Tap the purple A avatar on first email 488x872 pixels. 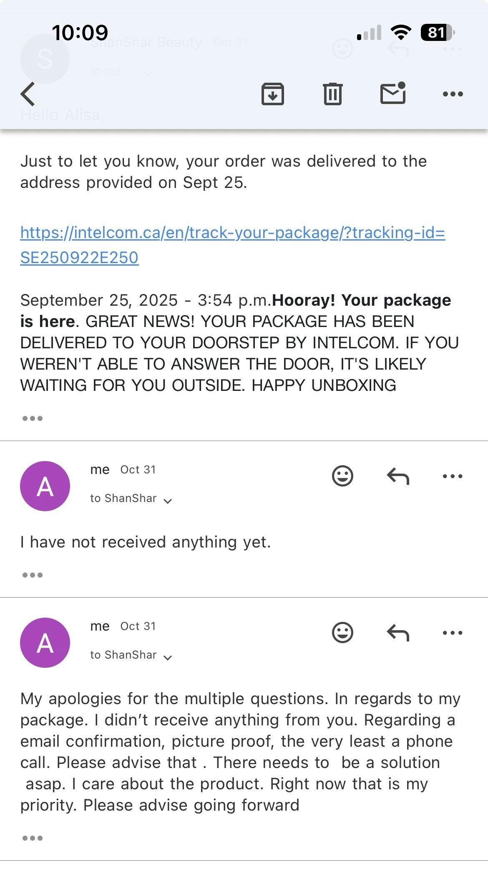click(x=45, y=486)
